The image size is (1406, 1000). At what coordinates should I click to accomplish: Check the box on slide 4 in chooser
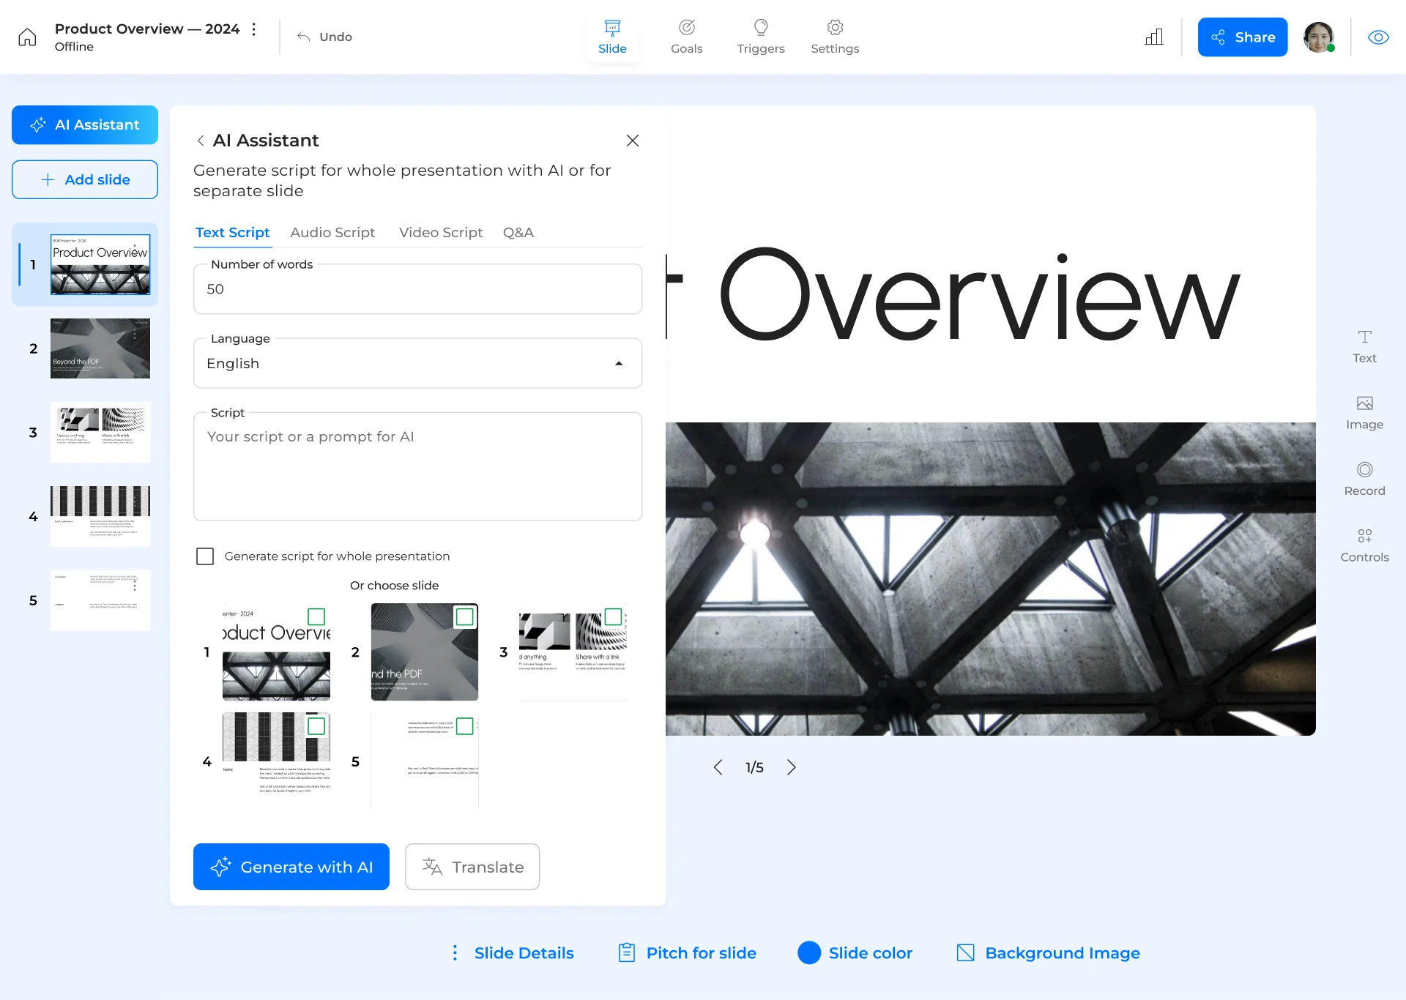click(x=316, y=726)
